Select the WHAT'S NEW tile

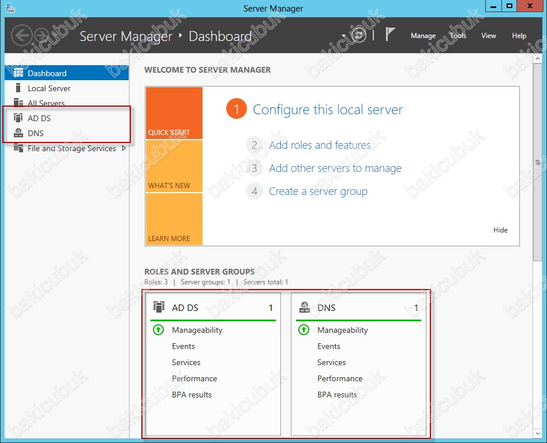click(174, 166)
